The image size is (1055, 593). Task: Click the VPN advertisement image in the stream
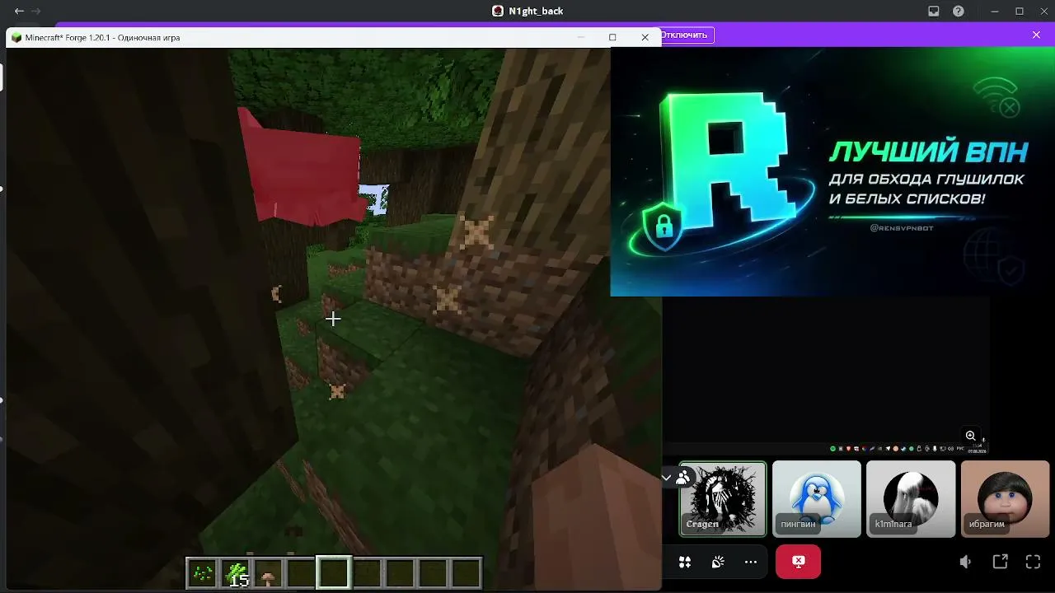(x=832, y=171)
